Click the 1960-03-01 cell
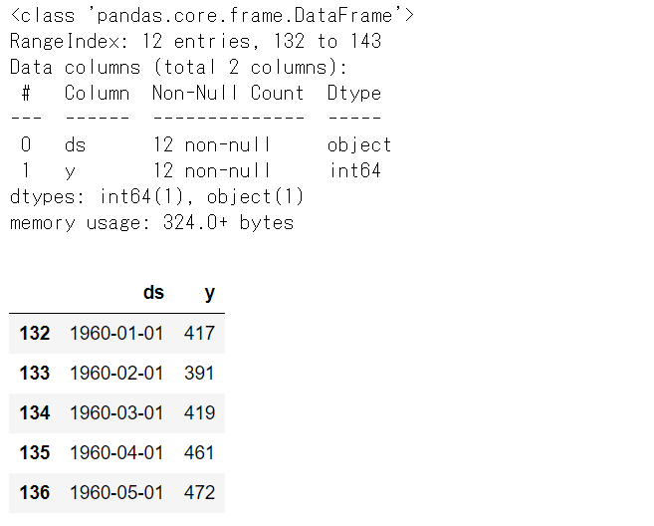This screenshot has width=654, height=526. click(116, 412)
